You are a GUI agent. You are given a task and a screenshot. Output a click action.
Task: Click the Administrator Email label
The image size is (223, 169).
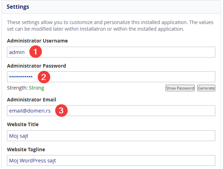point(31,100)
